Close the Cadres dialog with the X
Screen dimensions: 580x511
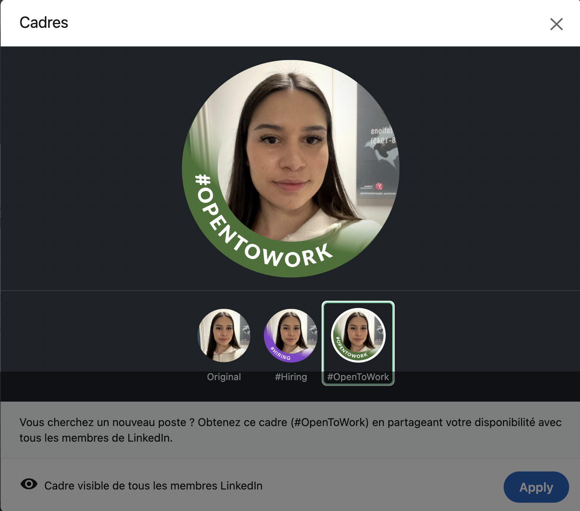coord(556,24)
